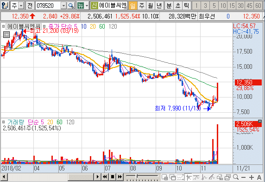Open the stock code 078520 dropdown arrow

click(x=63, y=6)
